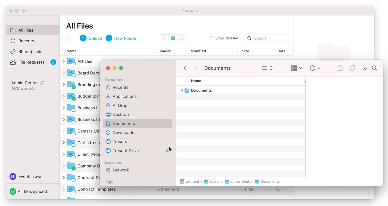Image resolution: width=388 pixels, height=206 pixels.
Task: Open the Finder group-by dropdown
Action: [296, 68]
